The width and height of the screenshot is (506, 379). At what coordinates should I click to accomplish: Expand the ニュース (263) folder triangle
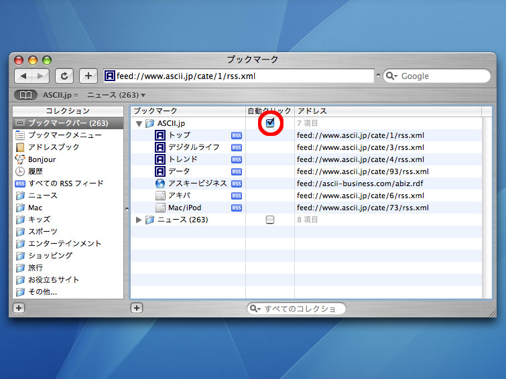pyautogui.click(x=139, y=220)
